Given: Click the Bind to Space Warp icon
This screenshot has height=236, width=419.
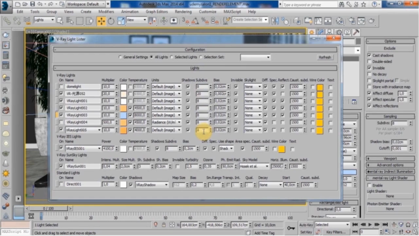Looking at the screenshot, I should (27, 21).
